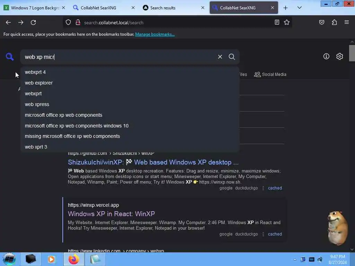Go forward with the browser forward arrow
Viewport: 355px width, 266px height.
coord(20,23)
